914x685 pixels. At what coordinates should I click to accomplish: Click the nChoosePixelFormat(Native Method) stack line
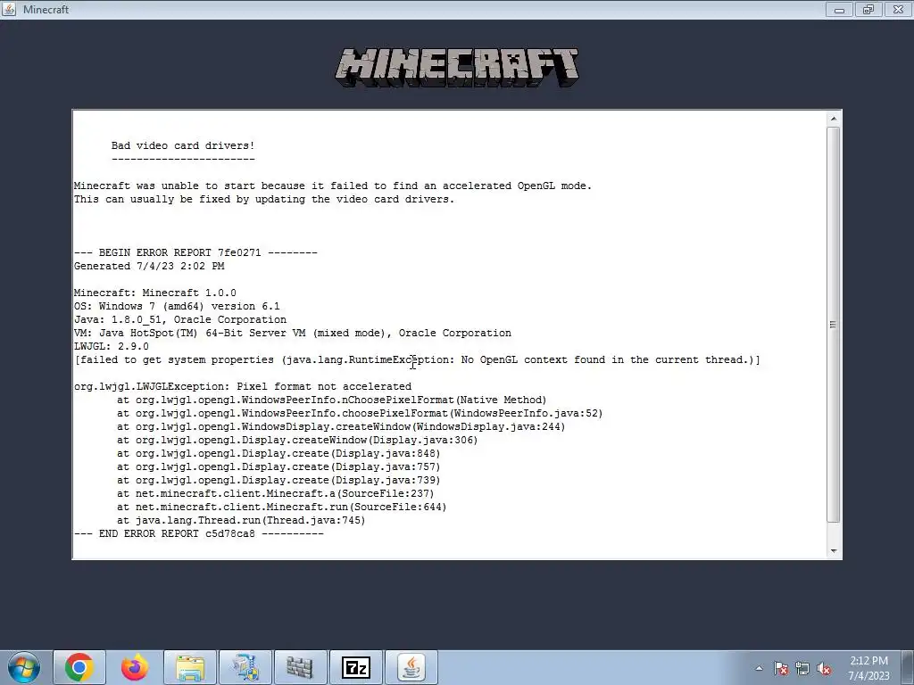coord(332,400)
